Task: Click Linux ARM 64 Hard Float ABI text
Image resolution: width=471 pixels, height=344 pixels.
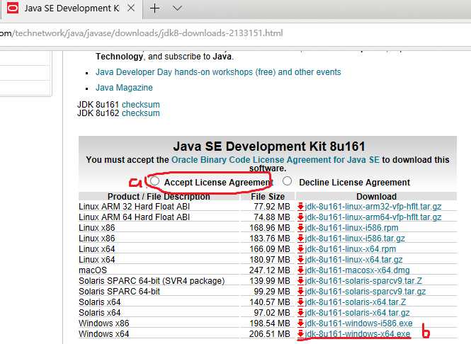Action: tap(135, 217)
